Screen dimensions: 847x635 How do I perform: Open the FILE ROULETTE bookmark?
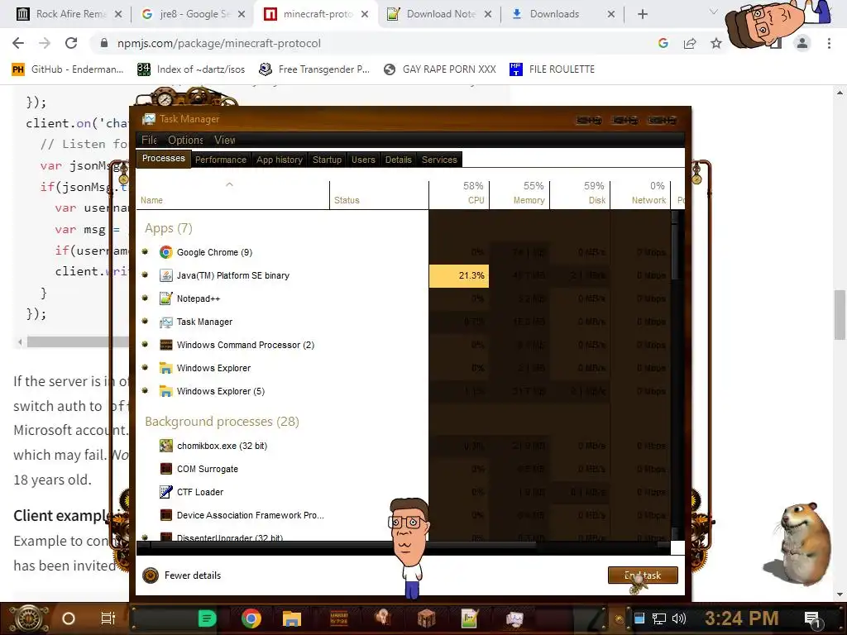click(552, 69)
